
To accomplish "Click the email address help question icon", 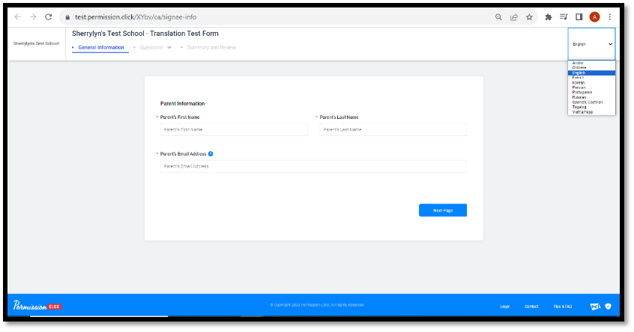I will 211,153.
